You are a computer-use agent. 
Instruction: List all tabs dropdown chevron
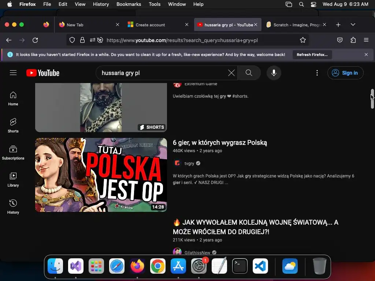[353, 25]
